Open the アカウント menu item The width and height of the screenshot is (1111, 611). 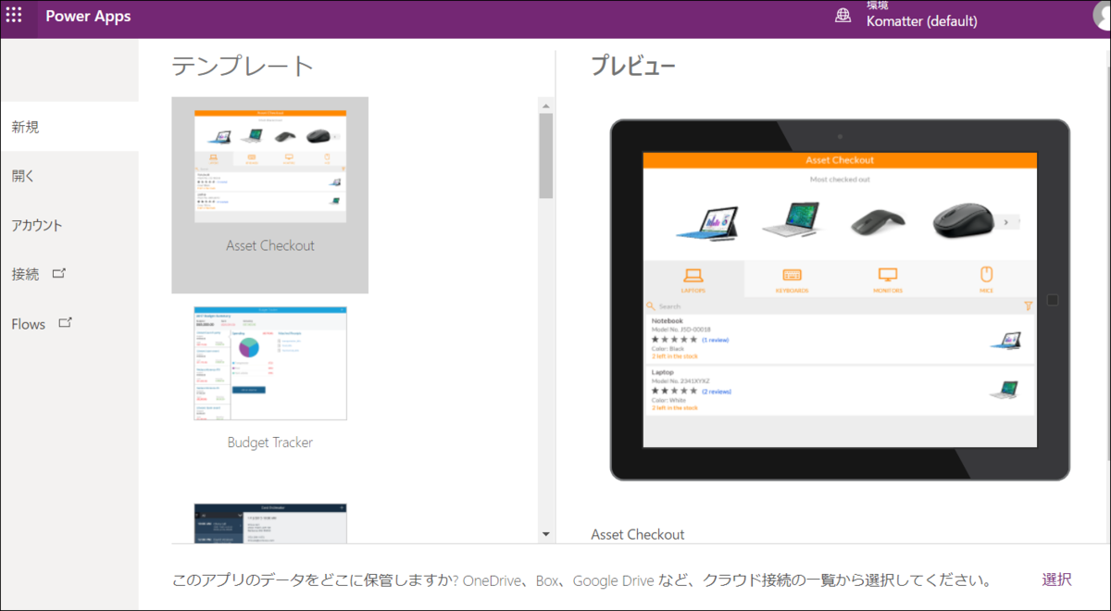coord(69,225)
